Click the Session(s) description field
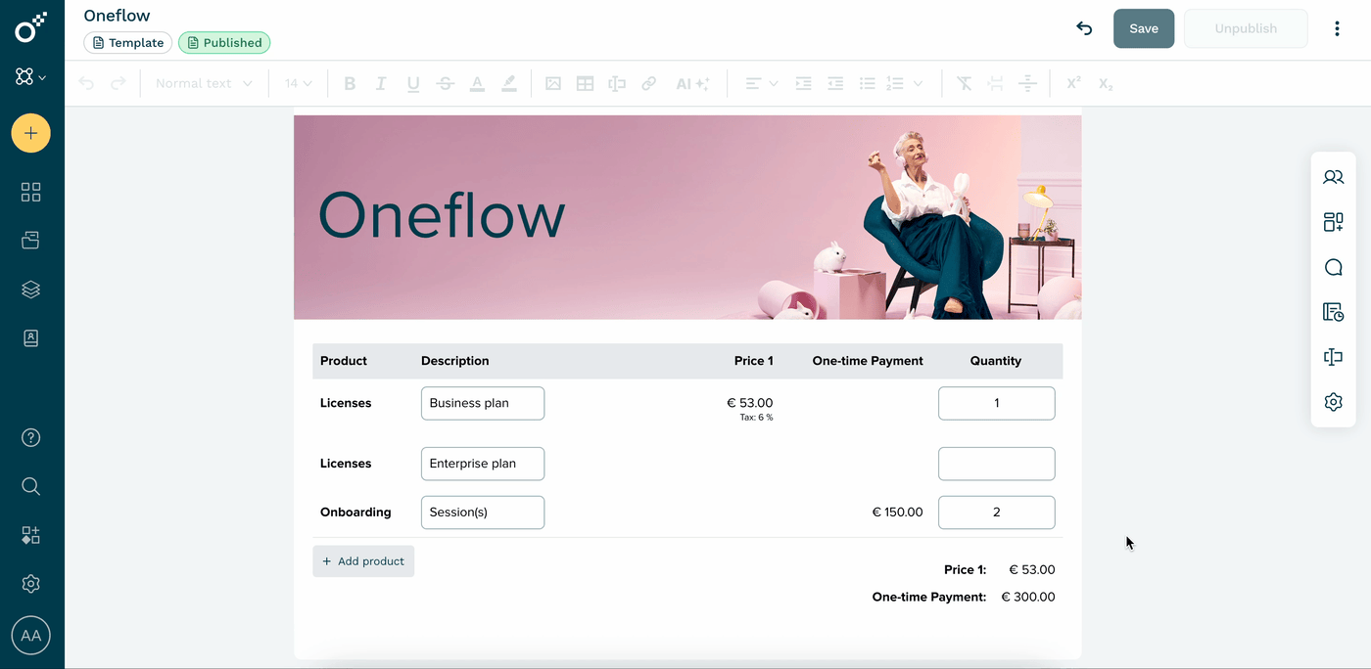Screen dimensions: 1371x669 pyautogui.click(x=483, y=513)
